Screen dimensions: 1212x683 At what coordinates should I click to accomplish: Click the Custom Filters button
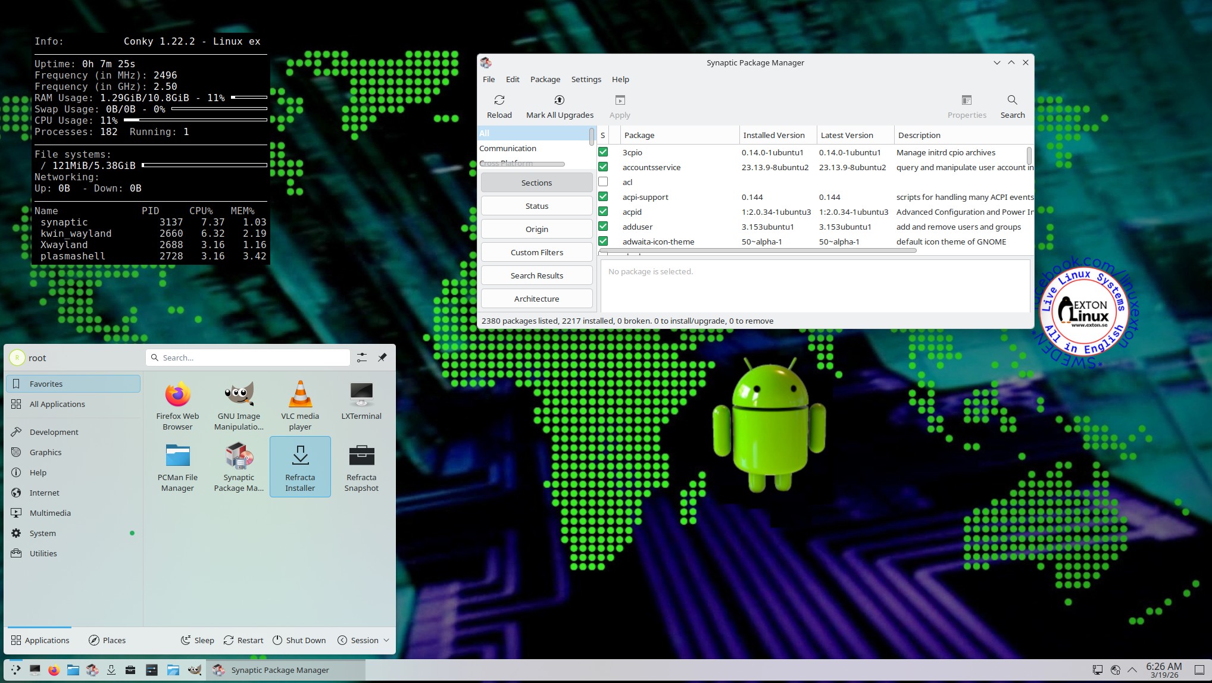536,252
